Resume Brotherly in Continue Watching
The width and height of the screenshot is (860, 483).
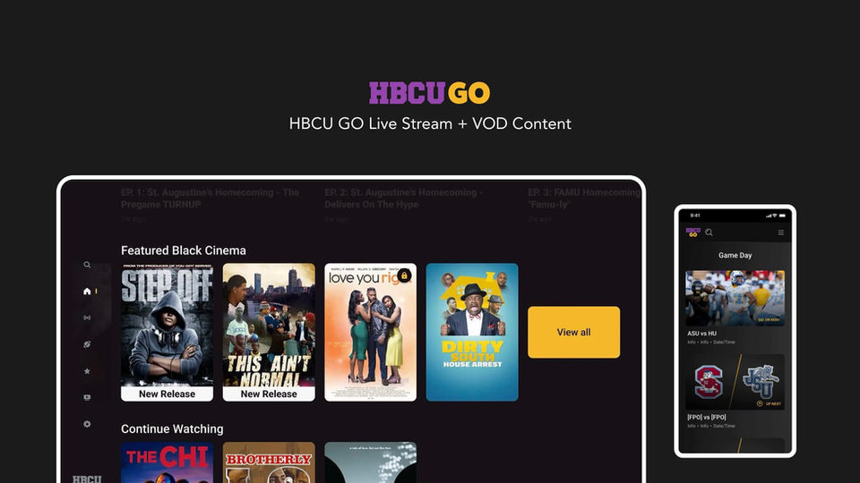(x=269, y=462)
